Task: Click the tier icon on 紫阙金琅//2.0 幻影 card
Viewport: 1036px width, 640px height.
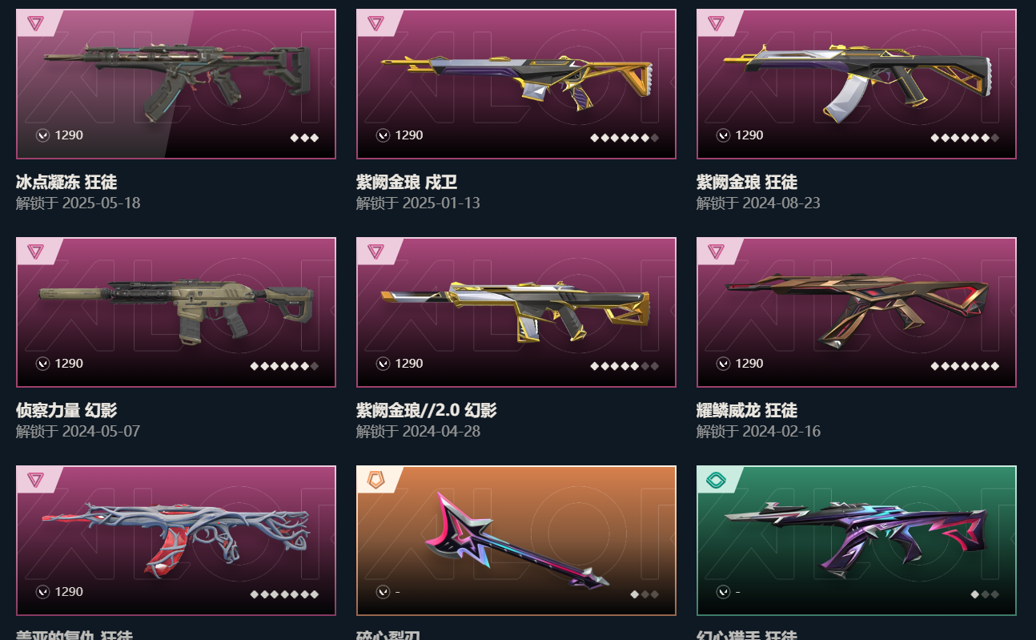Action: coord(375,252)
